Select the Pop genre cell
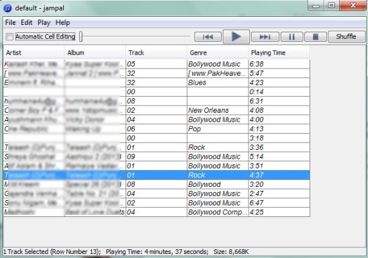Screen dimensions: 368x258 click(218, 129)
